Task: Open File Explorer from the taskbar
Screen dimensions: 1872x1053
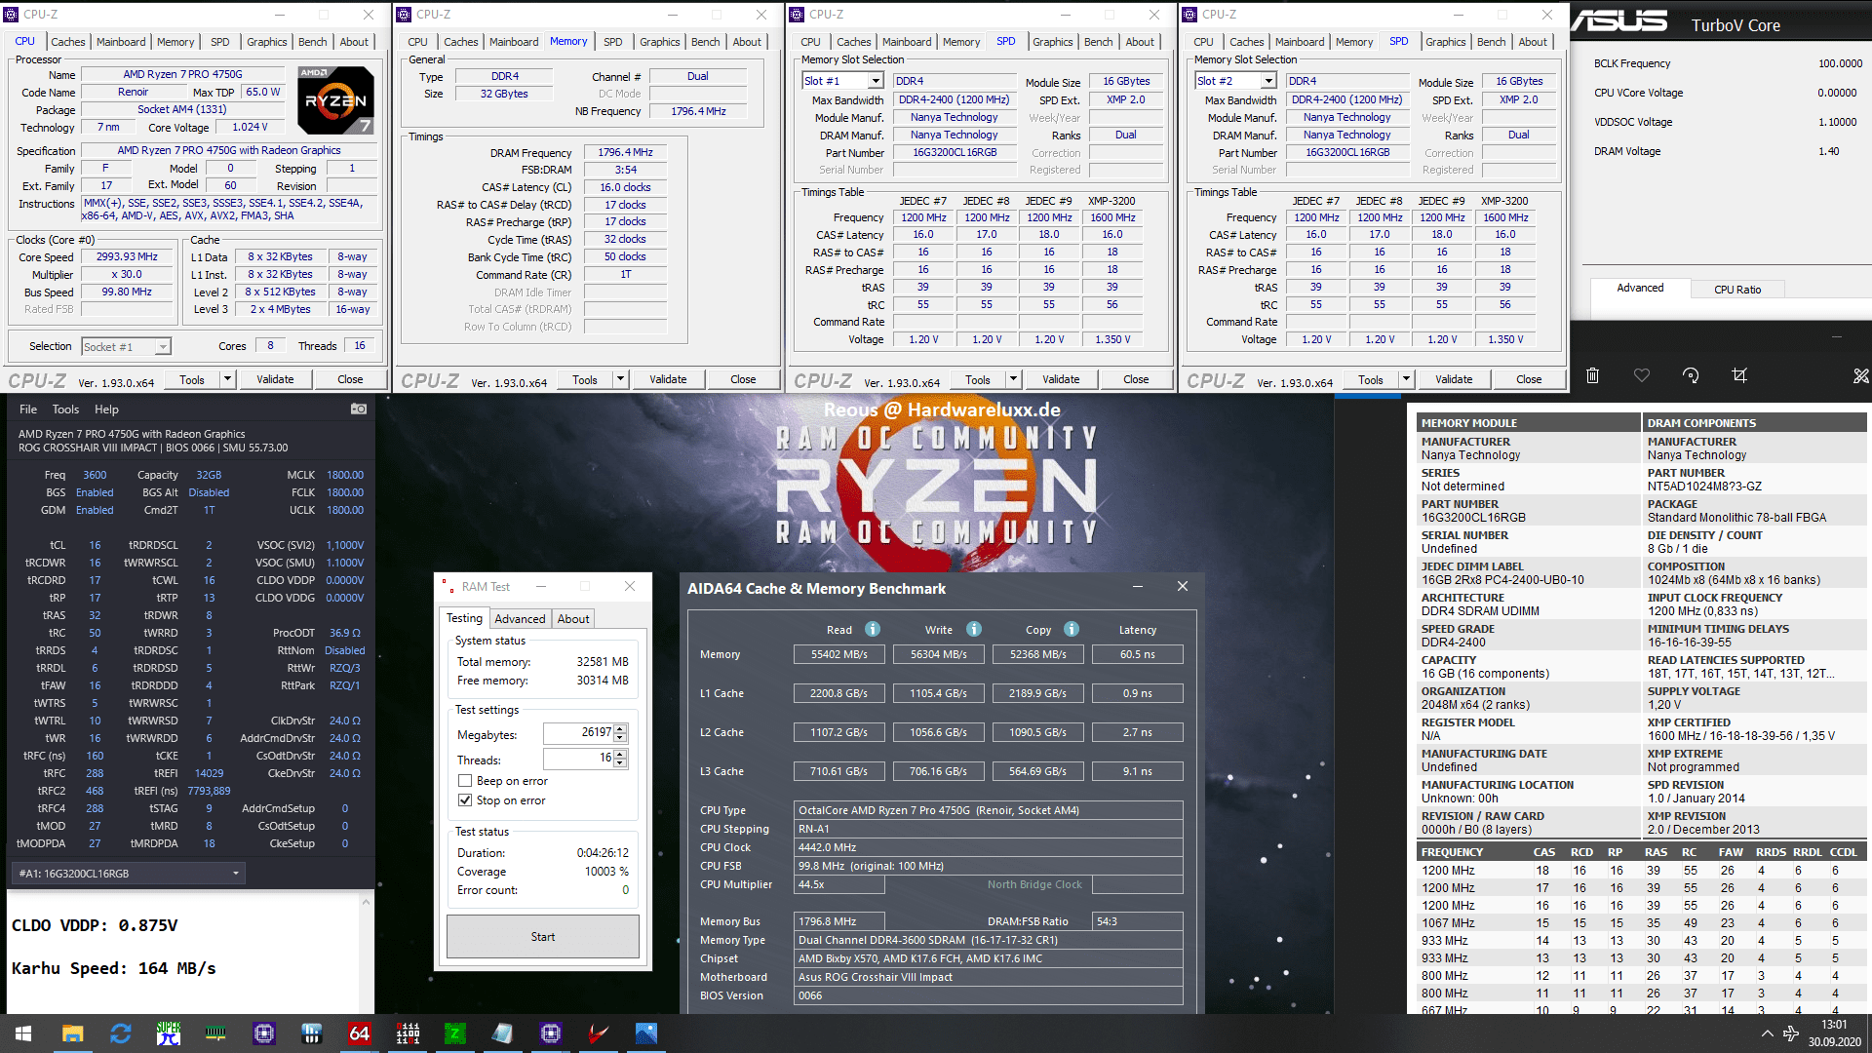Action: (72, 1033)
